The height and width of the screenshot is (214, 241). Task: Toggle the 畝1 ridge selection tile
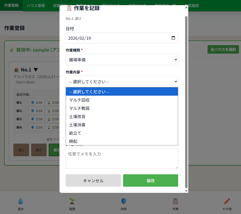pos(21,150)
